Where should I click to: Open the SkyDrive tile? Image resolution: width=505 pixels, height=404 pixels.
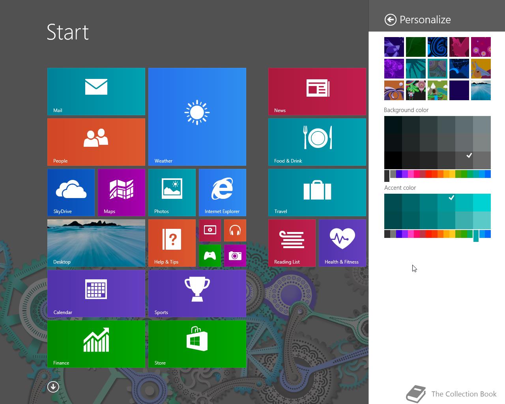(x=71, y=193)
